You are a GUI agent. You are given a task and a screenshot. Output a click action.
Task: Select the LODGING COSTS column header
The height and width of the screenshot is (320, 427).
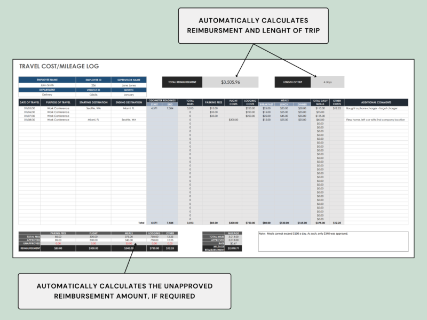pos(250,102)
